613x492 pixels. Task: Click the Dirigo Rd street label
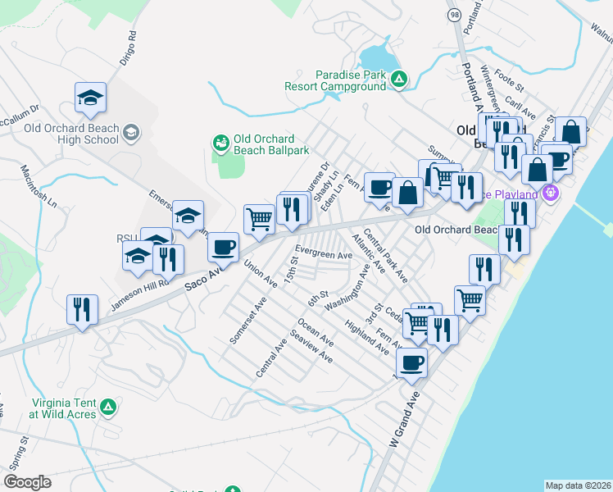click(x=128, y=48)
